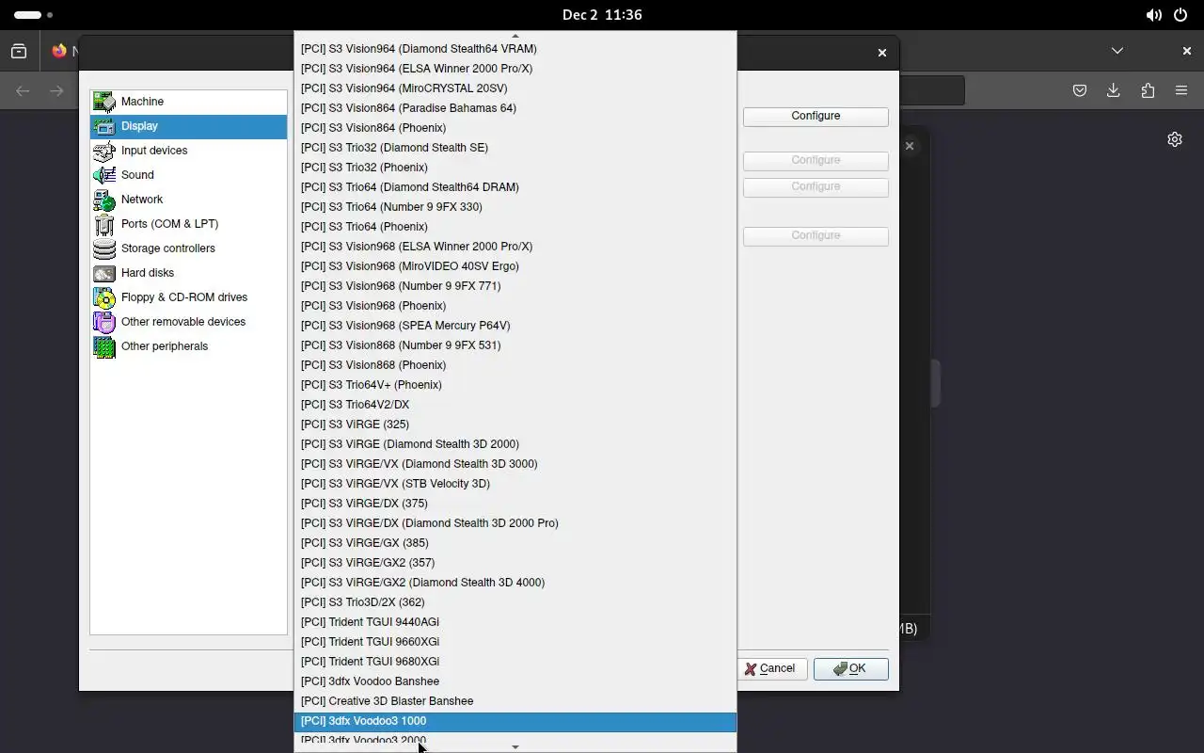The image size is (1204, 753).
Task: Choose S3 Trio64V+ (Phoenix)
Action: 515,385
